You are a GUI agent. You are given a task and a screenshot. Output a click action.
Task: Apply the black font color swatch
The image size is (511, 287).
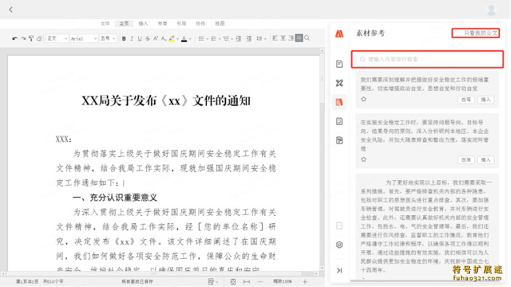coord(184,39)
